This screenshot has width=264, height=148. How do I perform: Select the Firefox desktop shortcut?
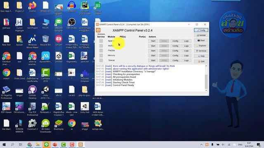coord(33,7)
